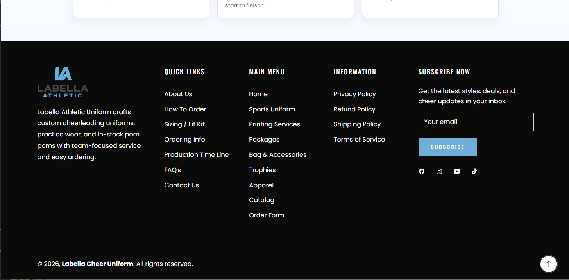The image size is (569, 280).
Task: Open Production Time Line link
Action: click(197, 155)
